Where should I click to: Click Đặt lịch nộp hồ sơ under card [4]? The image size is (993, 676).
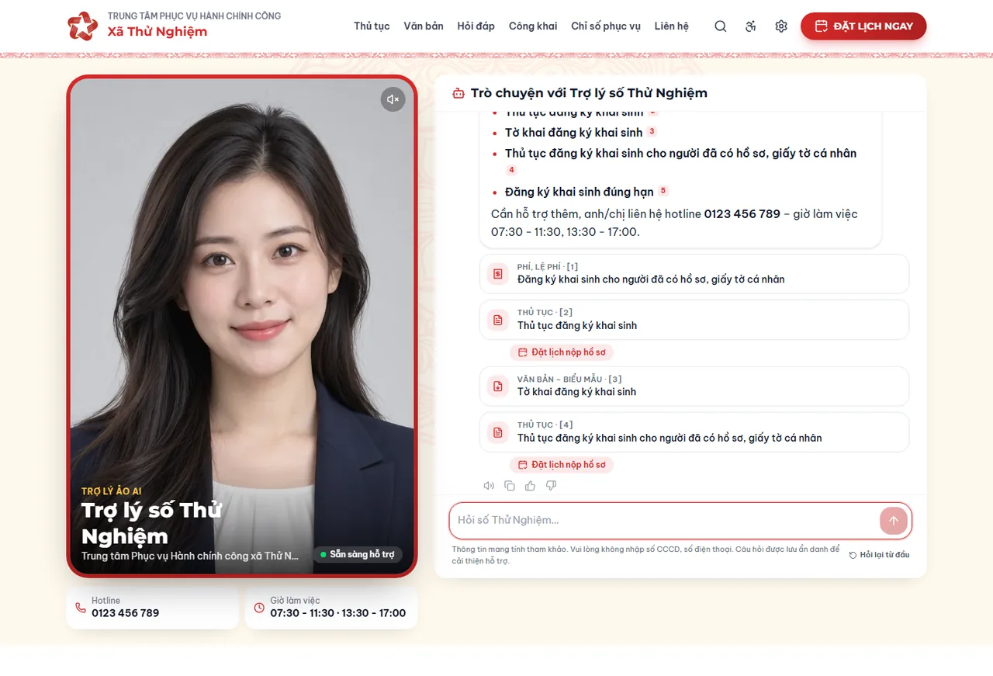point(562,465)
